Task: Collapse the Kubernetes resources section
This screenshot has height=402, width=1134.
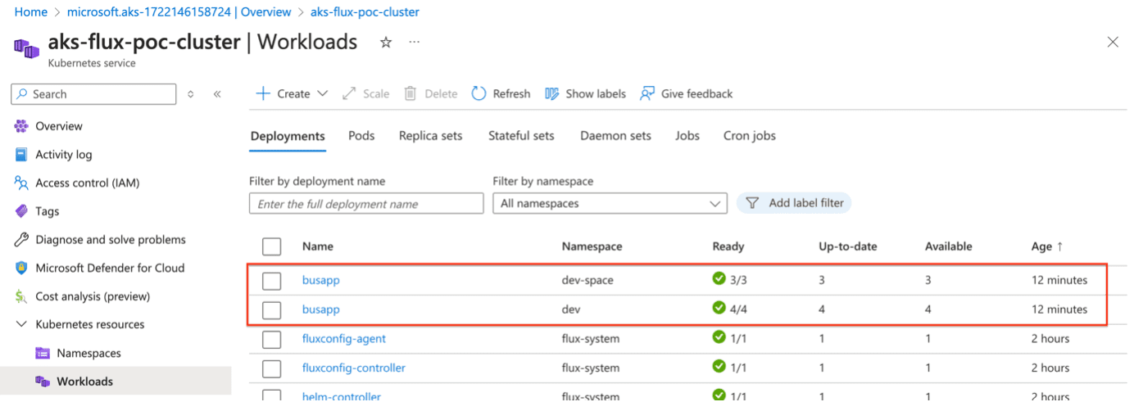Action: (20, 325)
